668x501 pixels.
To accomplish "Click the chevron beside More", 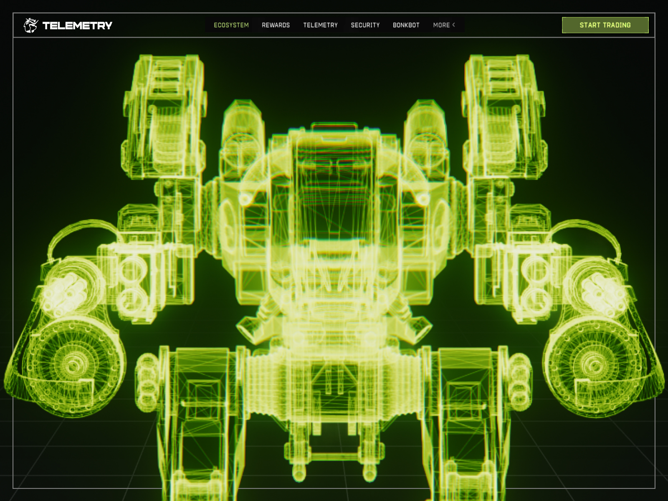I will click(454, 25).
